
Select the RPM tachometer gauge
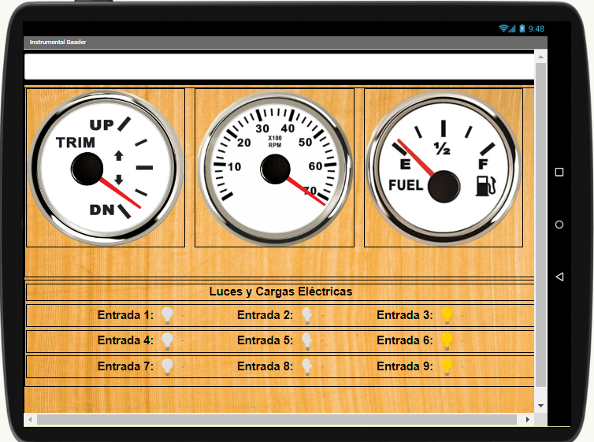(x=275, y=169)
